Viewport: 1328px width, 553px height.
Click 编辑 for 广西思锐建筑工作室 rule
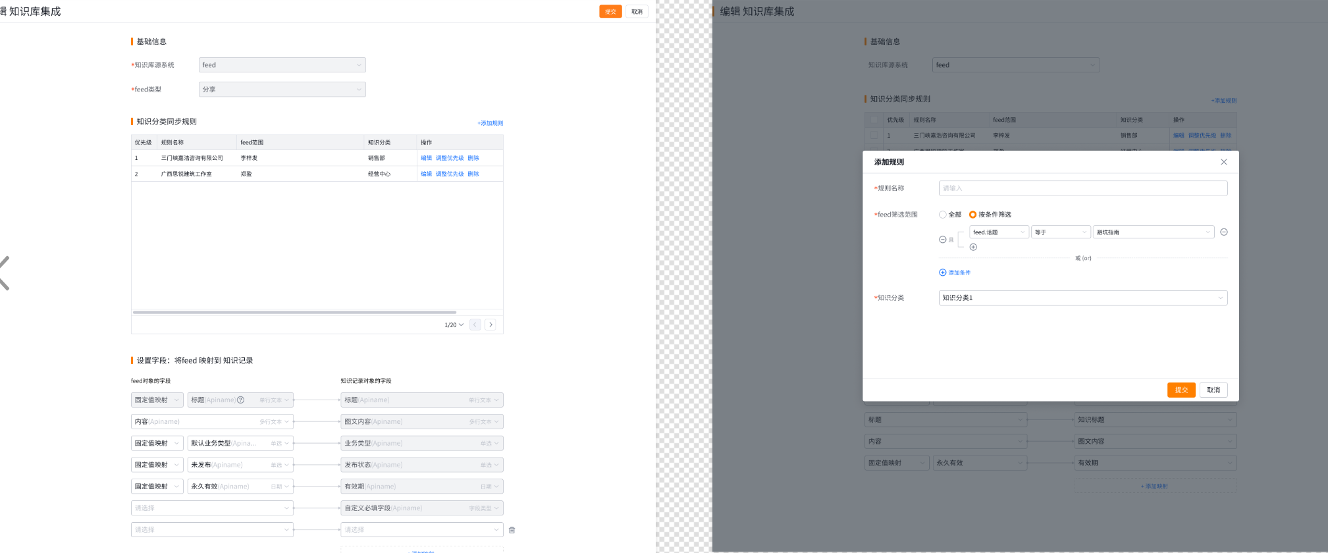(427, 174)
